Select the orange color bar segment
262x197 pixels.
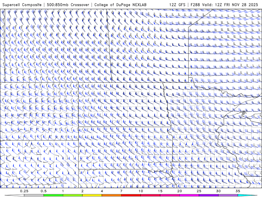pos(112,195)
